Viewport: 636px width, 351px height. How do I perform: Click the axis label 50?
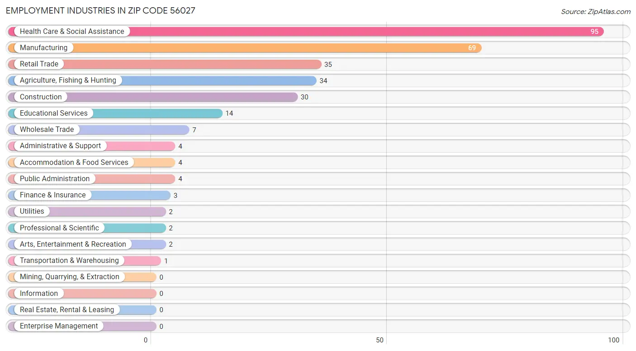pyautogui.click(x=380, y=340)
